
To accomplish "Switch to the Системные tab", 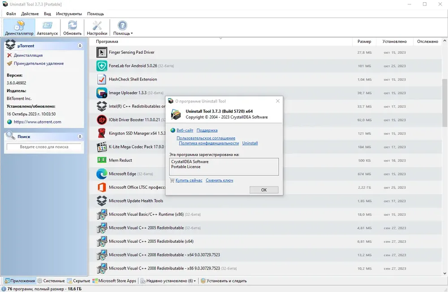I will pos(51,281).
